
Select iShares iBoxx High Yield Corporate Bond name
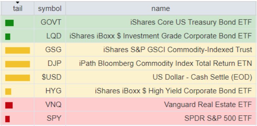tap(174, 91)
